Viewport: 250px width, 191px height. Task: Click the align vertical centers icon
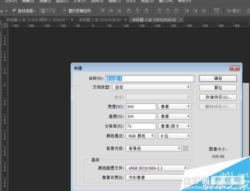110,11
